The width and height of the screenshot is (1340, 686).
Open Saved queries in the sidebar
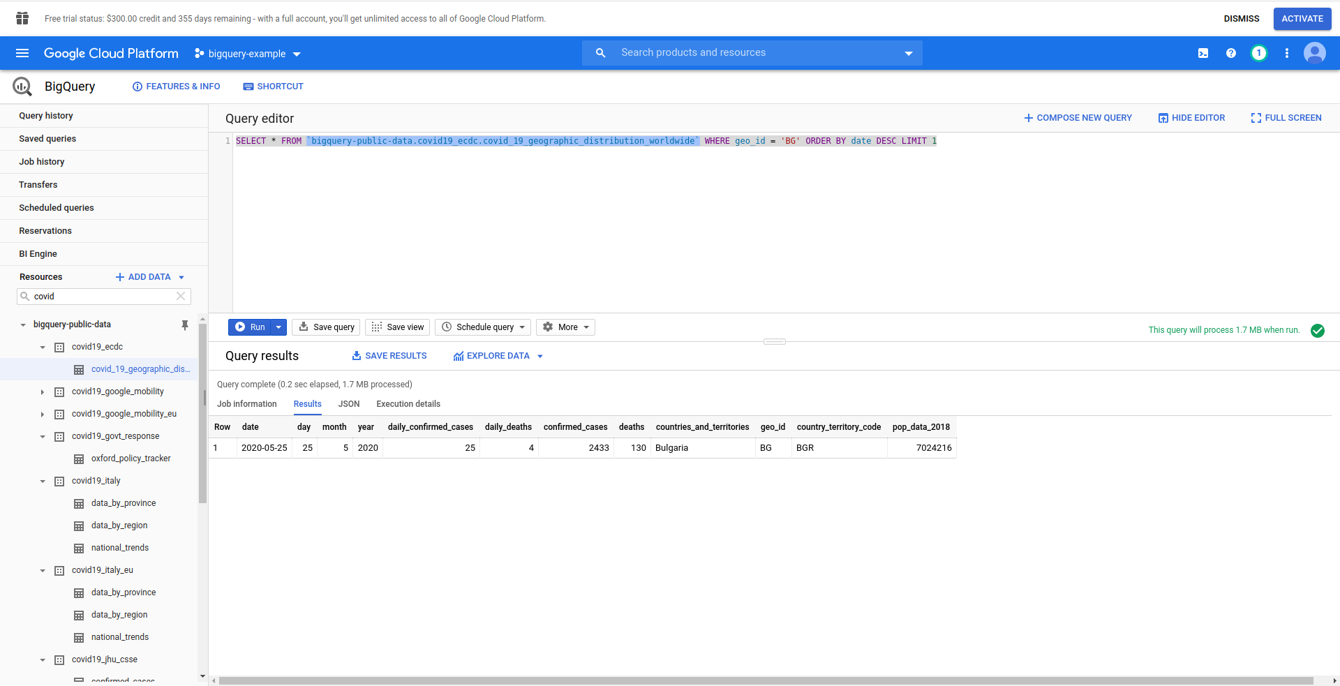[104, 139]
